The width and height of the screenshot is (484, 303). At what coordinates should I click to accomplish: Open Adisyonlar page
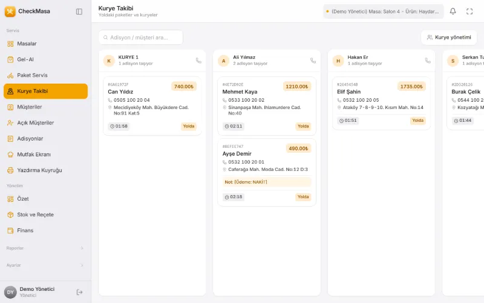45,139
